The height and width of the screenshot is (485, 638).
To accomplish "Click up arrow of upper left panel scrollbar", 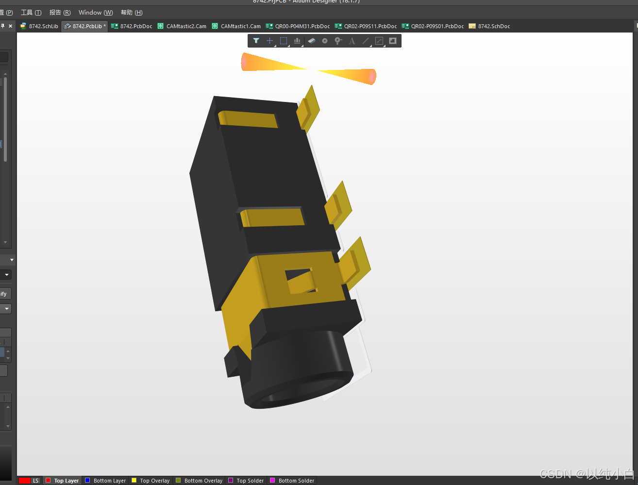I will click(x=5, y=74).
